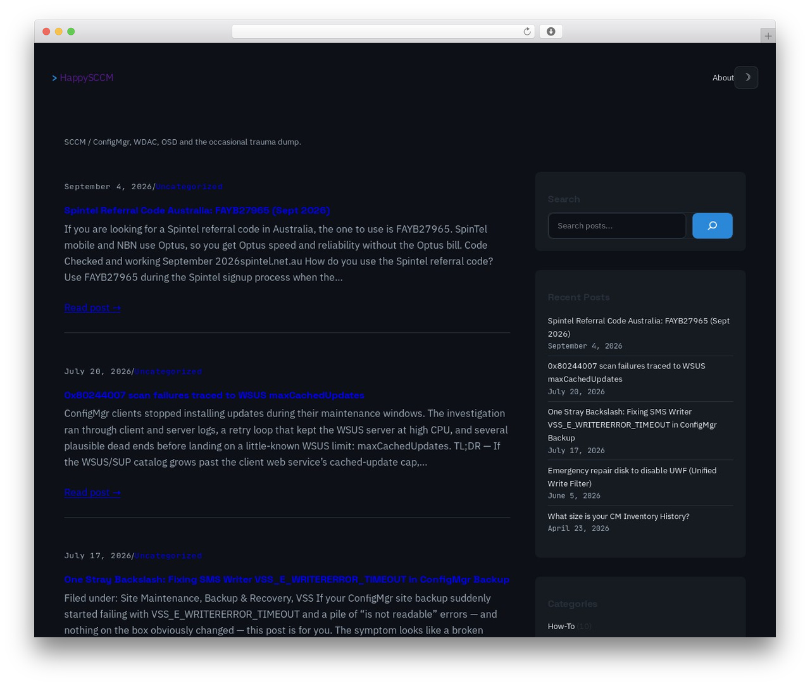Open recent post What size is your CM Inventory History
810x686 pixels.
(618, 516)
